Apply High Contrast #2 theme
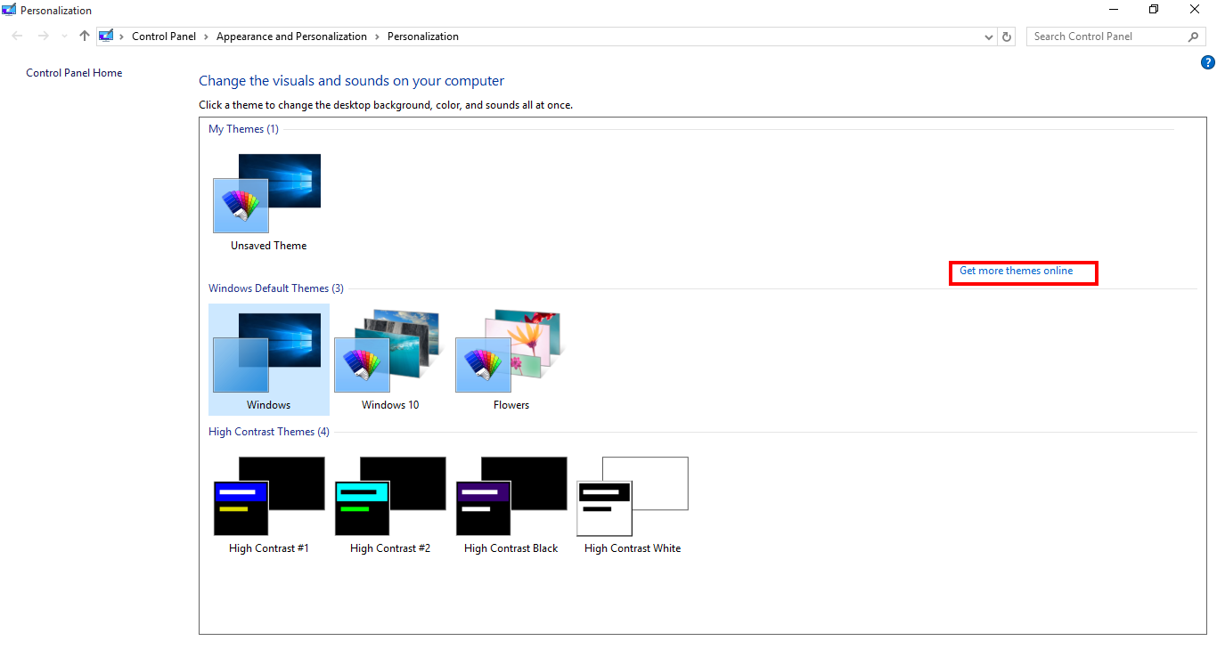The image size is (1217, 657). click(389, 505)
